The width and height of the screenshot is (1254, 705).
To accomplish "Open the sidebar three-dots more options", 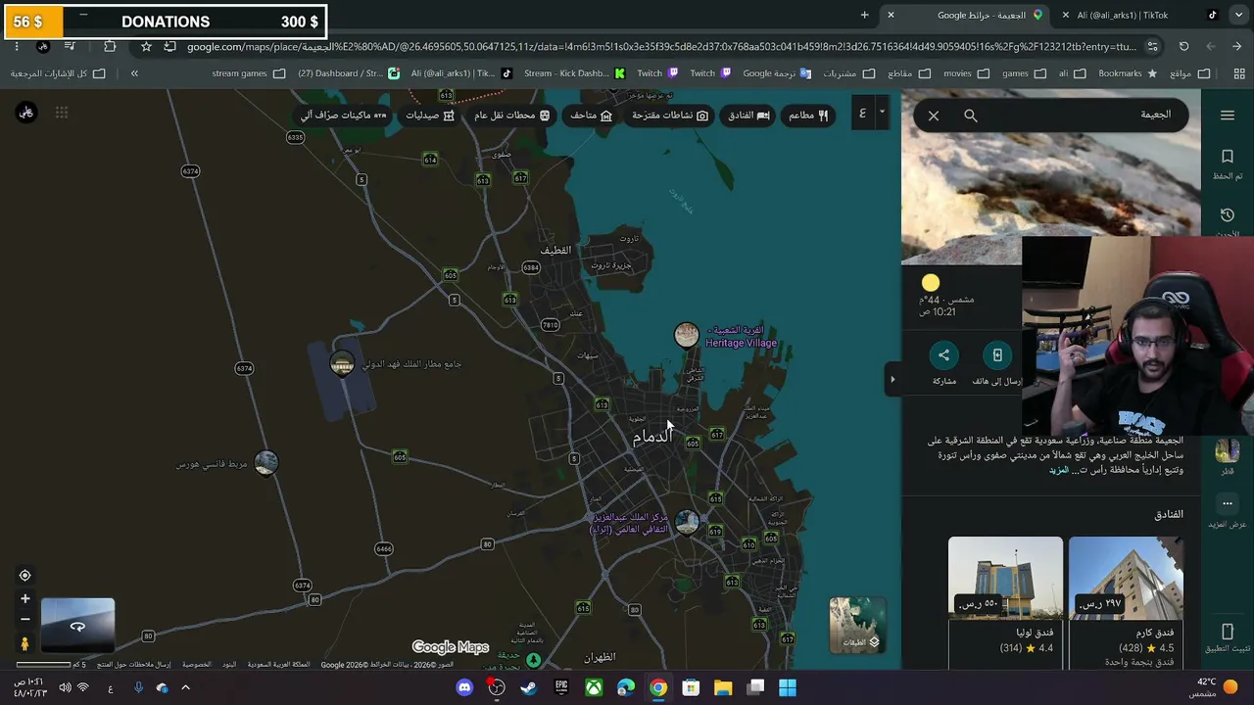I will (1228, 504).
